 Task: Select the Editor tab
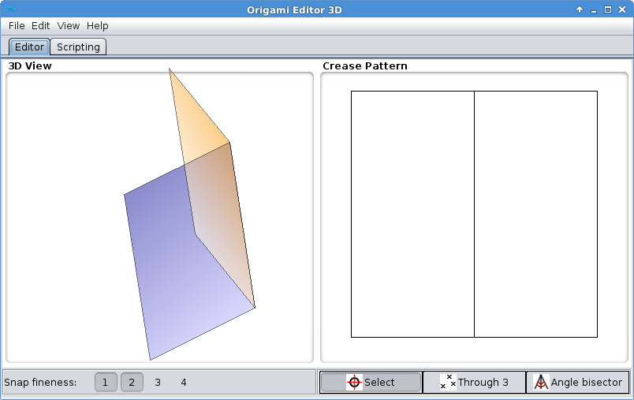pos(30,47)
